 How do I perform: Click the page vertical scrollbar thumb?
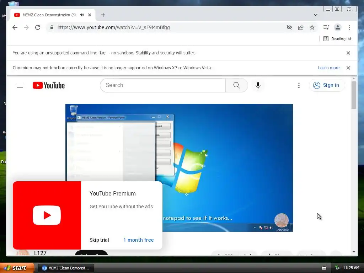[354, 95]
